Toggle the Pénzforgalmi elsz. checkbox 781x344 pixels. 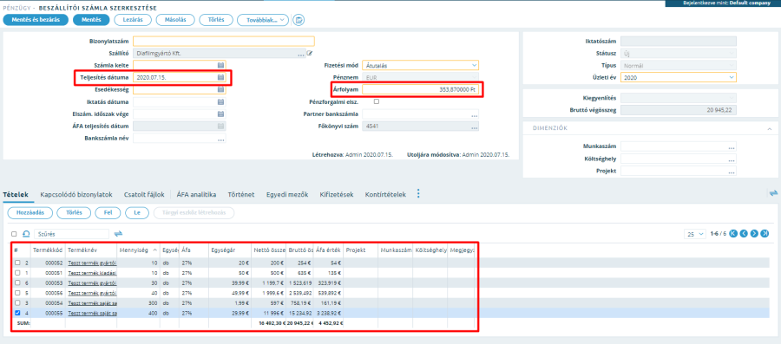pyautogui.click(x=377, y=101)
